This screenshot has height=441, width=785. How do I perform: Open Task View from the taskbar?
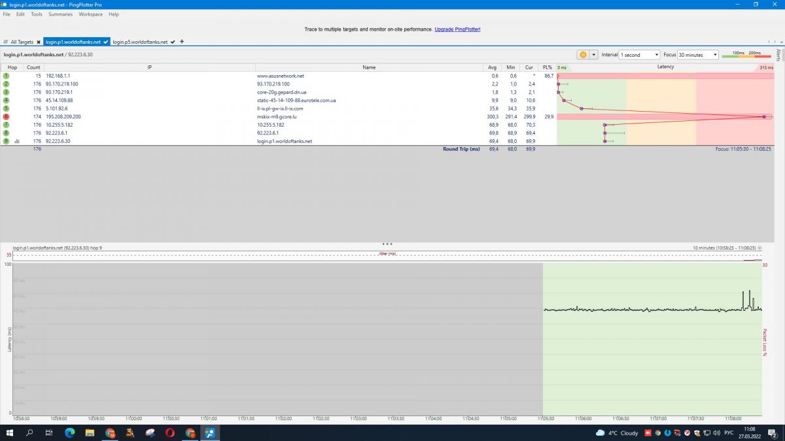tap(49, 433)
